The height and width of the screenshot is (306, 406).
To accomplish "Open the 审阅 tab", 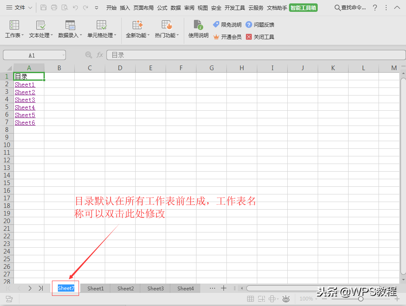I will pyautogui.click(x=189, y=8).
